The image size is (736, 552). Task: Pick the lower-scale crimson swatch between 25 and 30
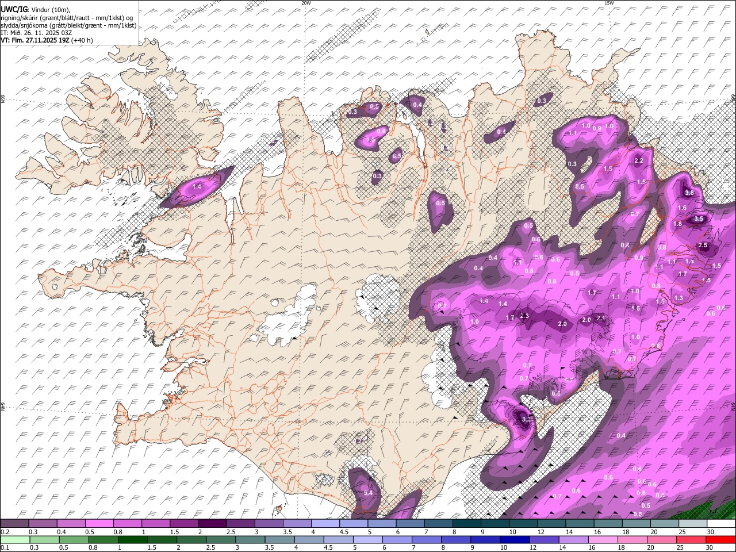[x=691, y=539]
